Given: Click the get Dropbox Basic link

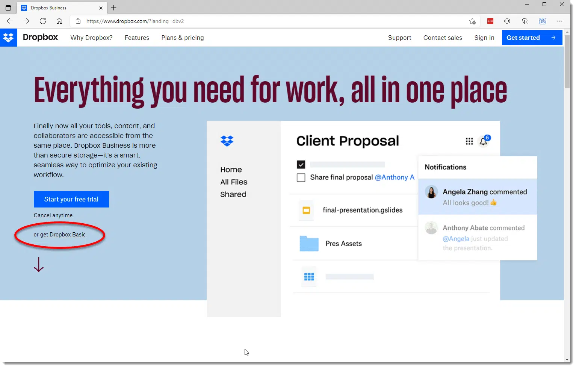Looking at the screenshot, I should pyautogui.click(x=63, y=235).
